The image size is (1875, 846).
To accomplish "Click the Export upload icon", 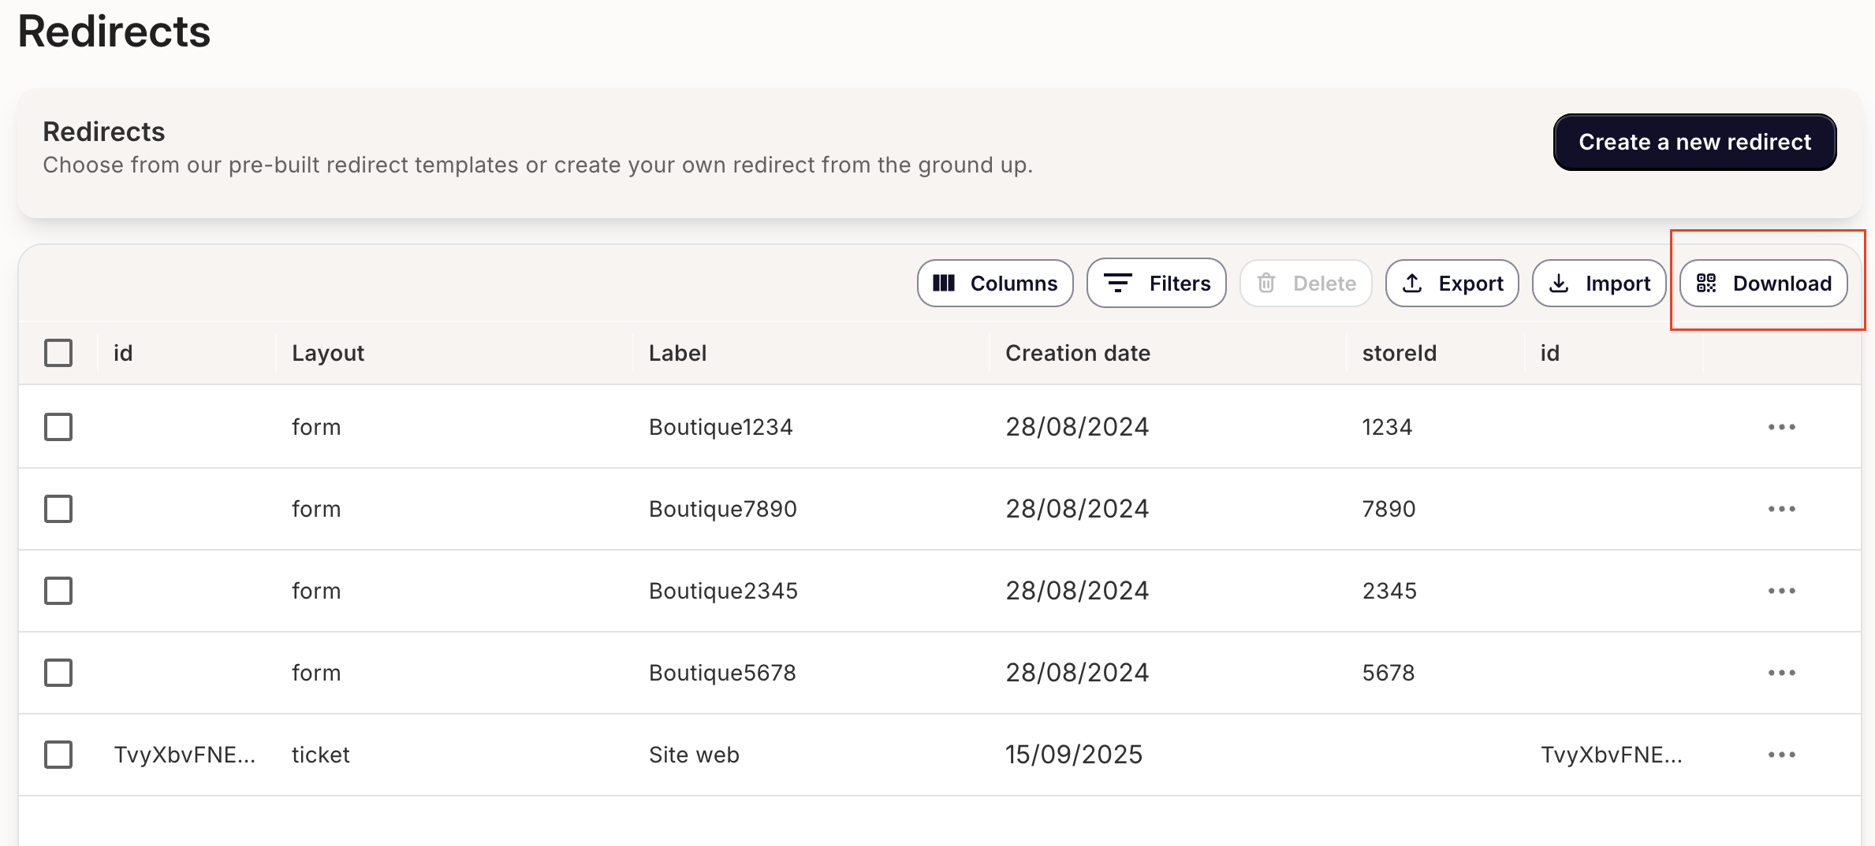I will click(x=1414, y=283).
